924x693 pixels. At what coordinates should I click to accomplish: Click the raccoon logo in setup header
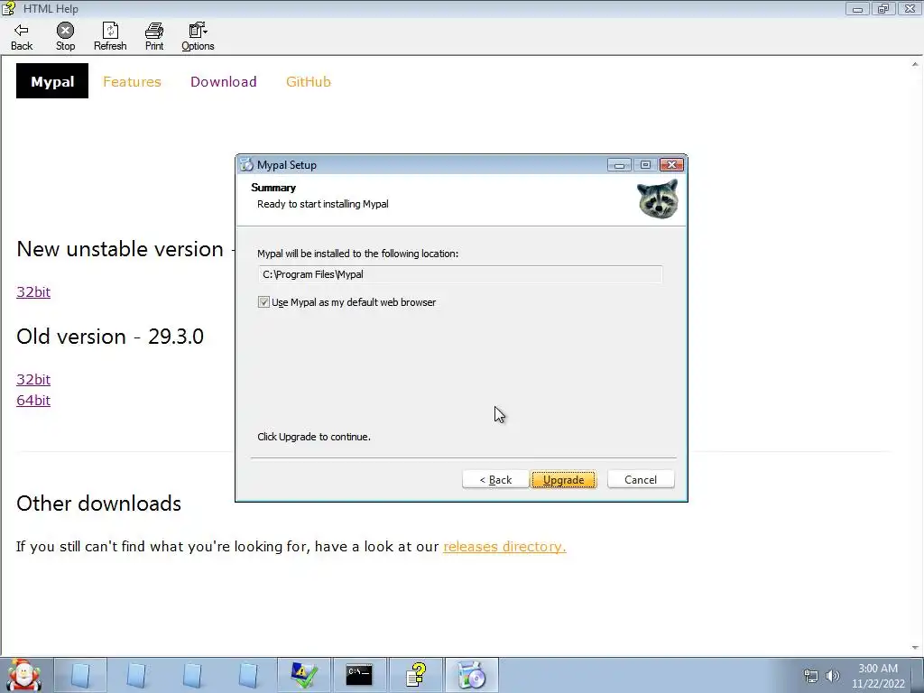[x=658, y=199]
